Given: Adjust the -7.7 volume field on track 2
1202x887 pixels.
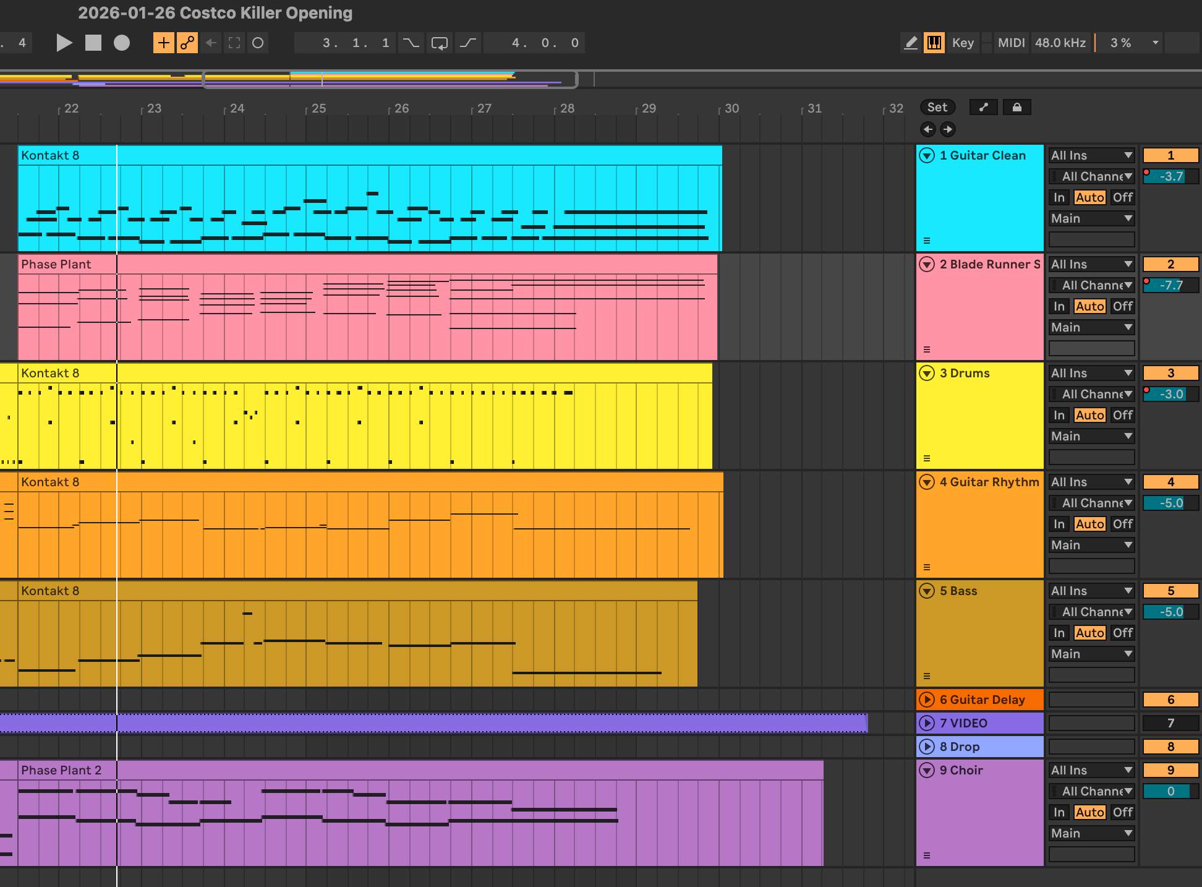Looking at the screenshot, I should point(1170,285).
